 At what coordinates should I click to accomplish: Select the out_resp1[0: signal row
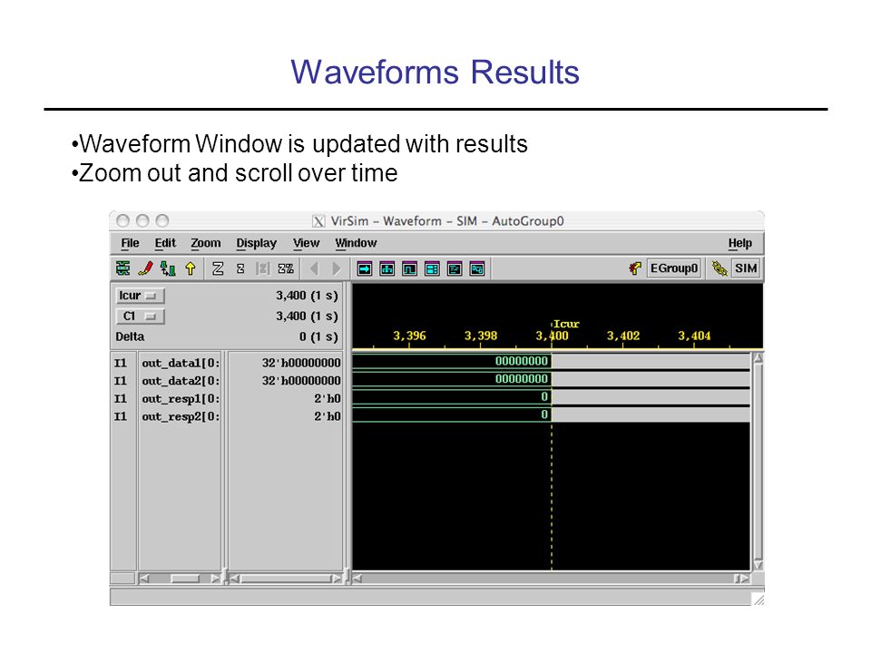(x=181, y=399)
